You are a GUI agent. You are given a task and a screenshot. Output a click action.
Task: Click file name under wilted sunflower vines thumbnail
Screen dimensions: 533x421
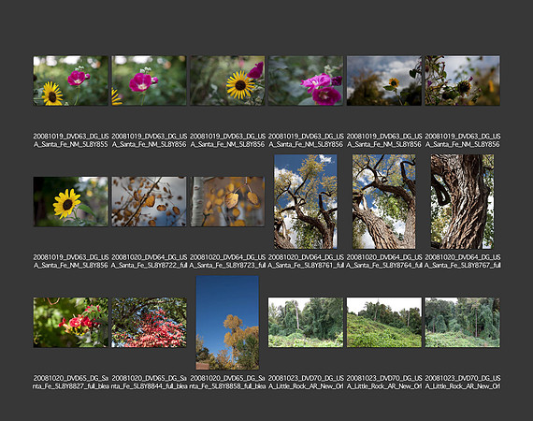click(x=462, y=140)
